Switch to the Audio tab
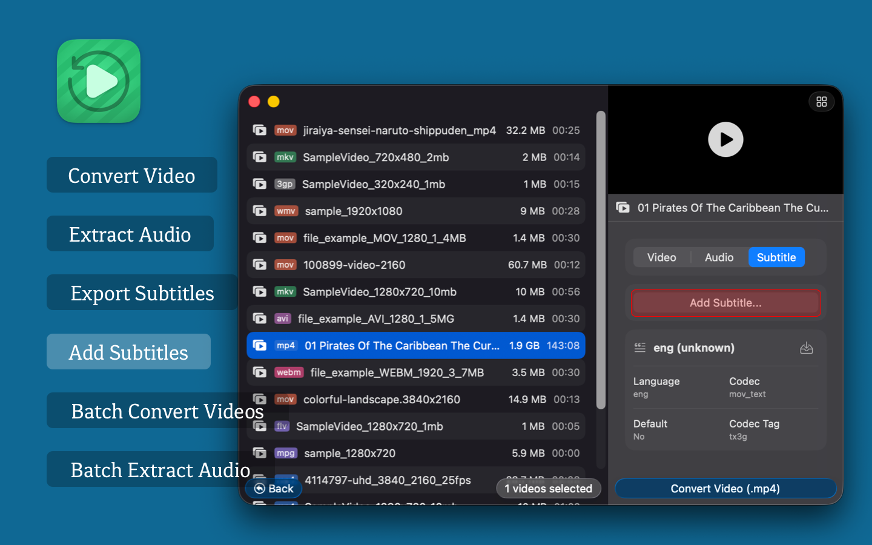Viewport: 872px width, 545px height. coord(719,257)
